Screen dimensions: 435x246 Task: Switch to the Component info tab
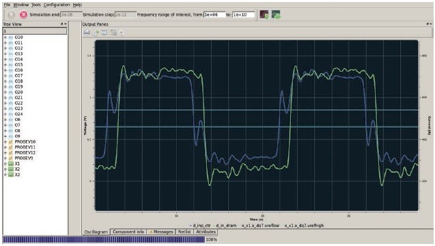click(x=128, y=232)
